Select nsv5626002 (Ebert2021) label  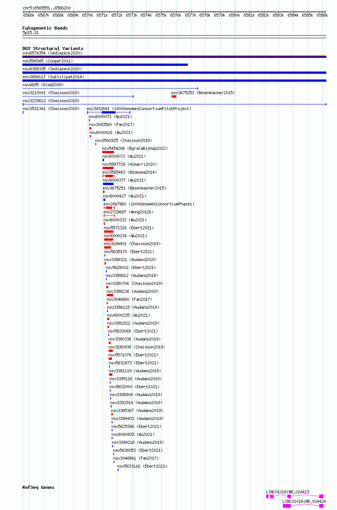tap(131, 268)
